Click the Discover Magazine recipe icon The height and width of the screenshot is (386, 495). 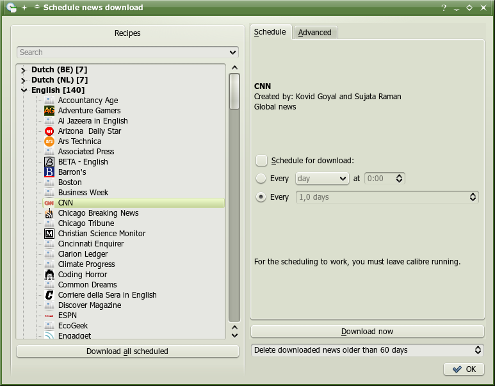click(49, 305)
